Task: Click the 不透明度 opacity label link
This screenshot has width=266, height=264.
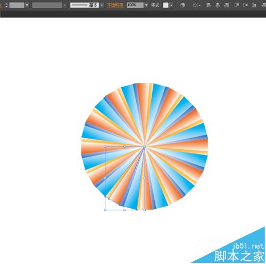Action: [115, 5]
